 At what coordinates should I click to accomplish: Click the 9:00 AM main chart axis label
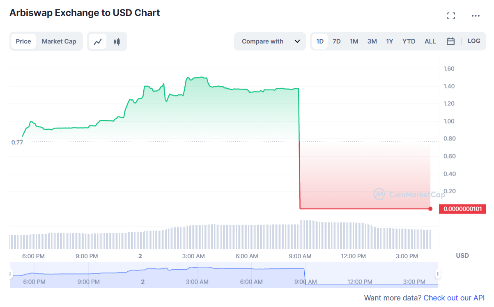tap(300, 256)
